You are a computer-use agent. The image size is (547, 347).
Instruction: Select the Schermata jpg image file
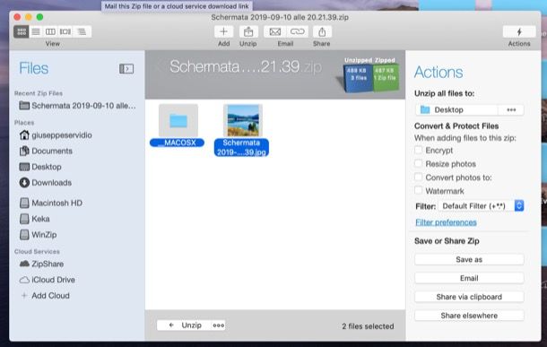(x=242, y=130)
